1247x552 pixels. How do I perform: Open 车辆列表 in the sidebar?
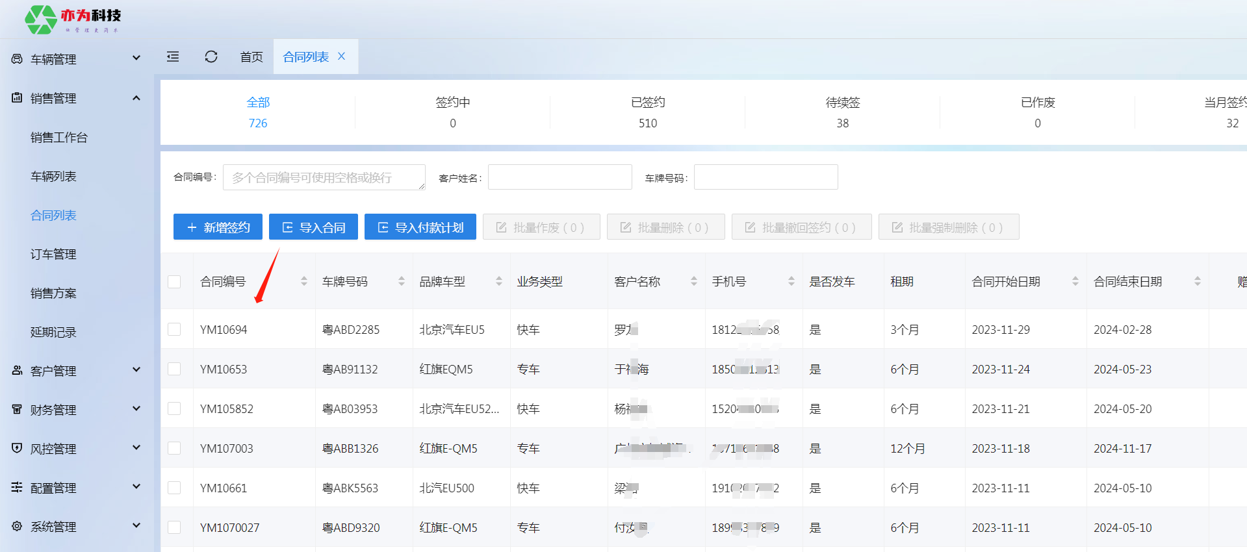[53, 177]
